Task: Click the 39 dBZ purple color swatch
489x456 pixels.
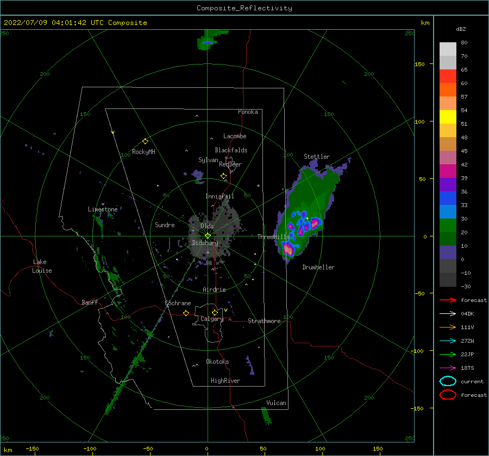Action: click(x=448, y=184)
